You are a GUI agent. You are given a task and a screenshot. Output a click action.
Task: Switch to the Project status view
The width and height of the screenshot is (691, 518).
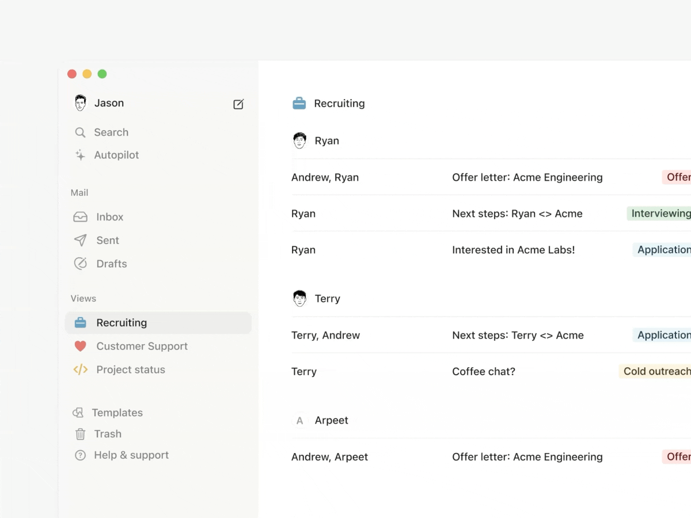pos(130,369)
